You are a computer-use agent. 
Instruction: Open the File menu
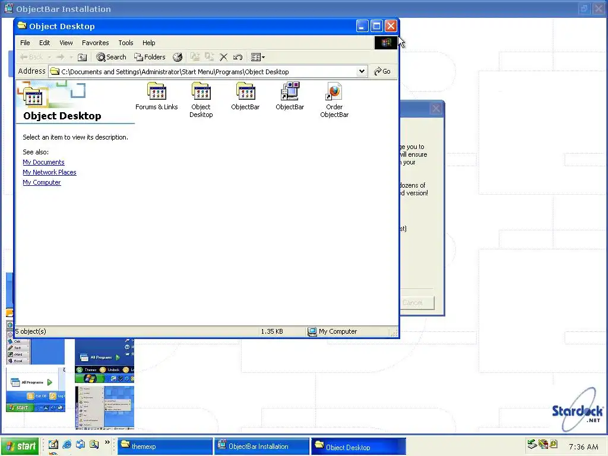[x=25, y=43]
